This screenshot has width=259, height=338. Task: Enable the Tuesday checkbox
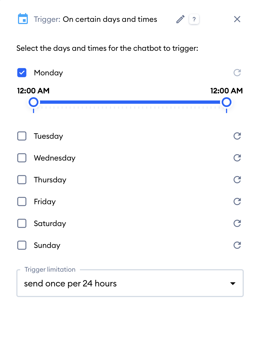click(22, 136)
